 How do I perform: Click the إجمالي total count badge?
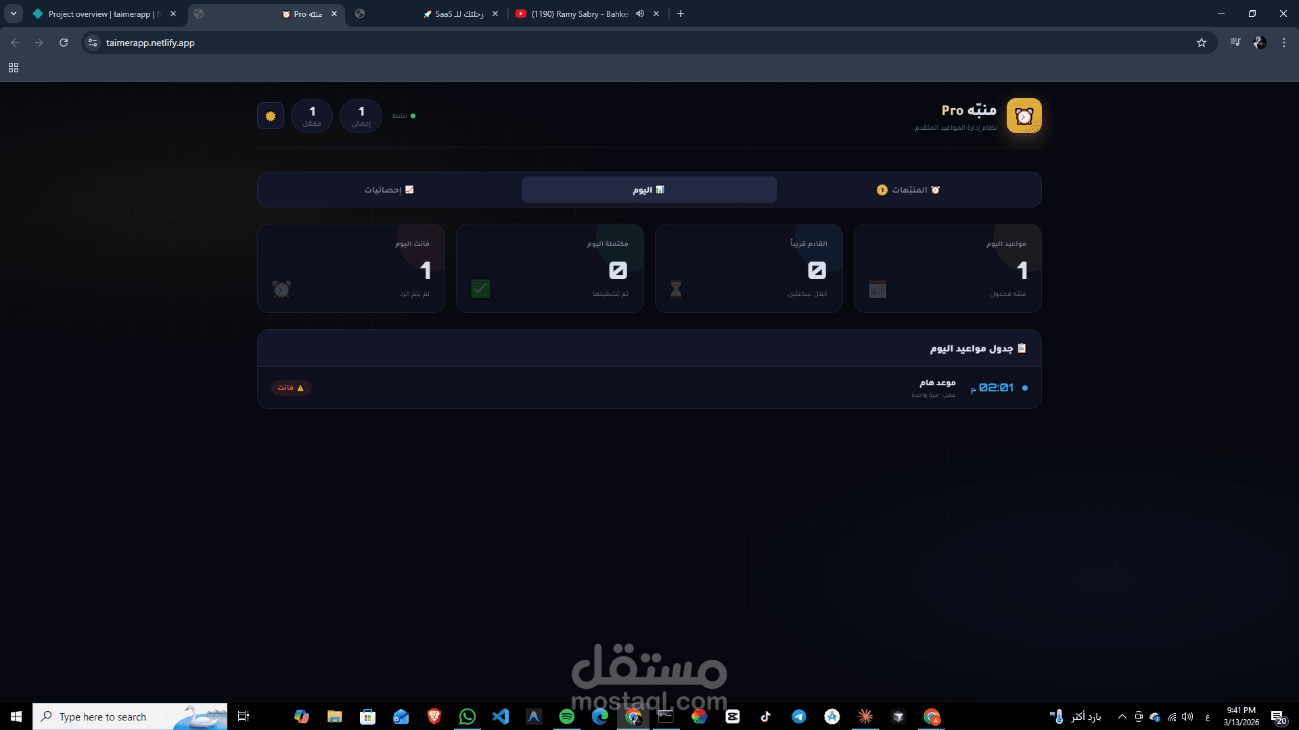361,116
